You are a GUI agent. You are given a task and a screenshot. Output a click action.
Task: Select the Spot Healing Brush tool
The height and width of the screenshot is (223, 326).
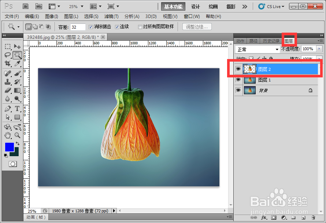click(8, 73)
